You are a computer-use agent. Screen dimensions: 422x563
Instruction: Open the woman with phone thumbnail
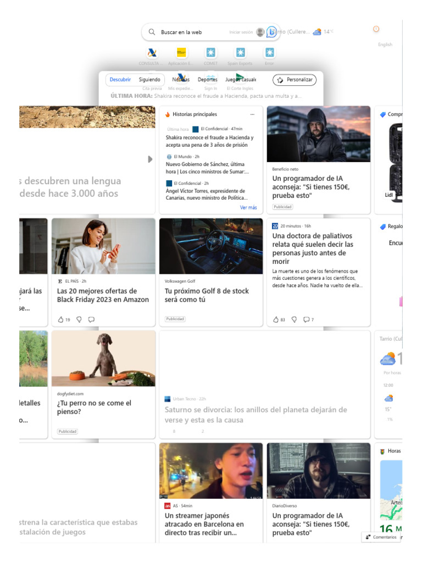[x=103, y=246]
